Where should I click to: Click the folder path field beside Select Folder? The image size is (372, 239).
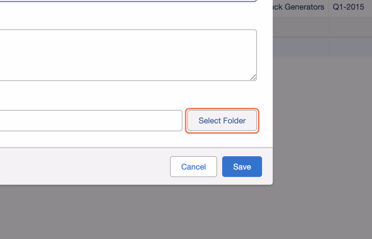[x=91, y=120]
